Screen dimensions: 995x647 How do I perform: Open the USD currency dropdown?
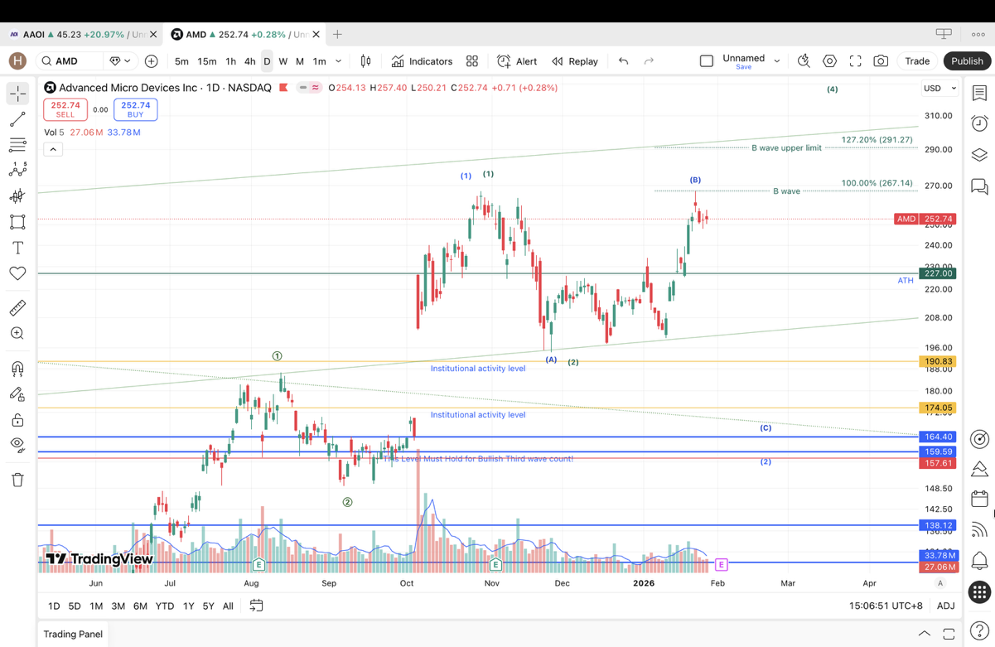939,88
